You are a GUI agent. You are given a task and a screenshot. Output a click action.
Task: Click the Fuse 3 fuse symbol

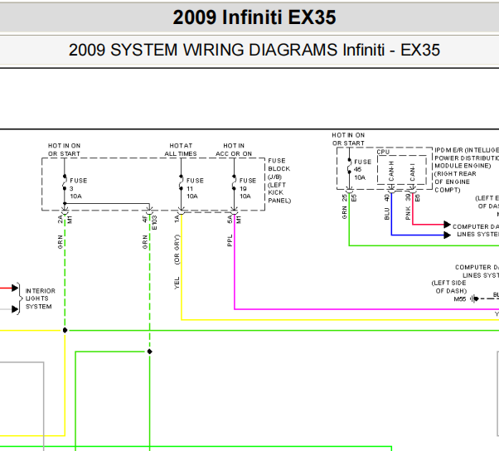65,182
